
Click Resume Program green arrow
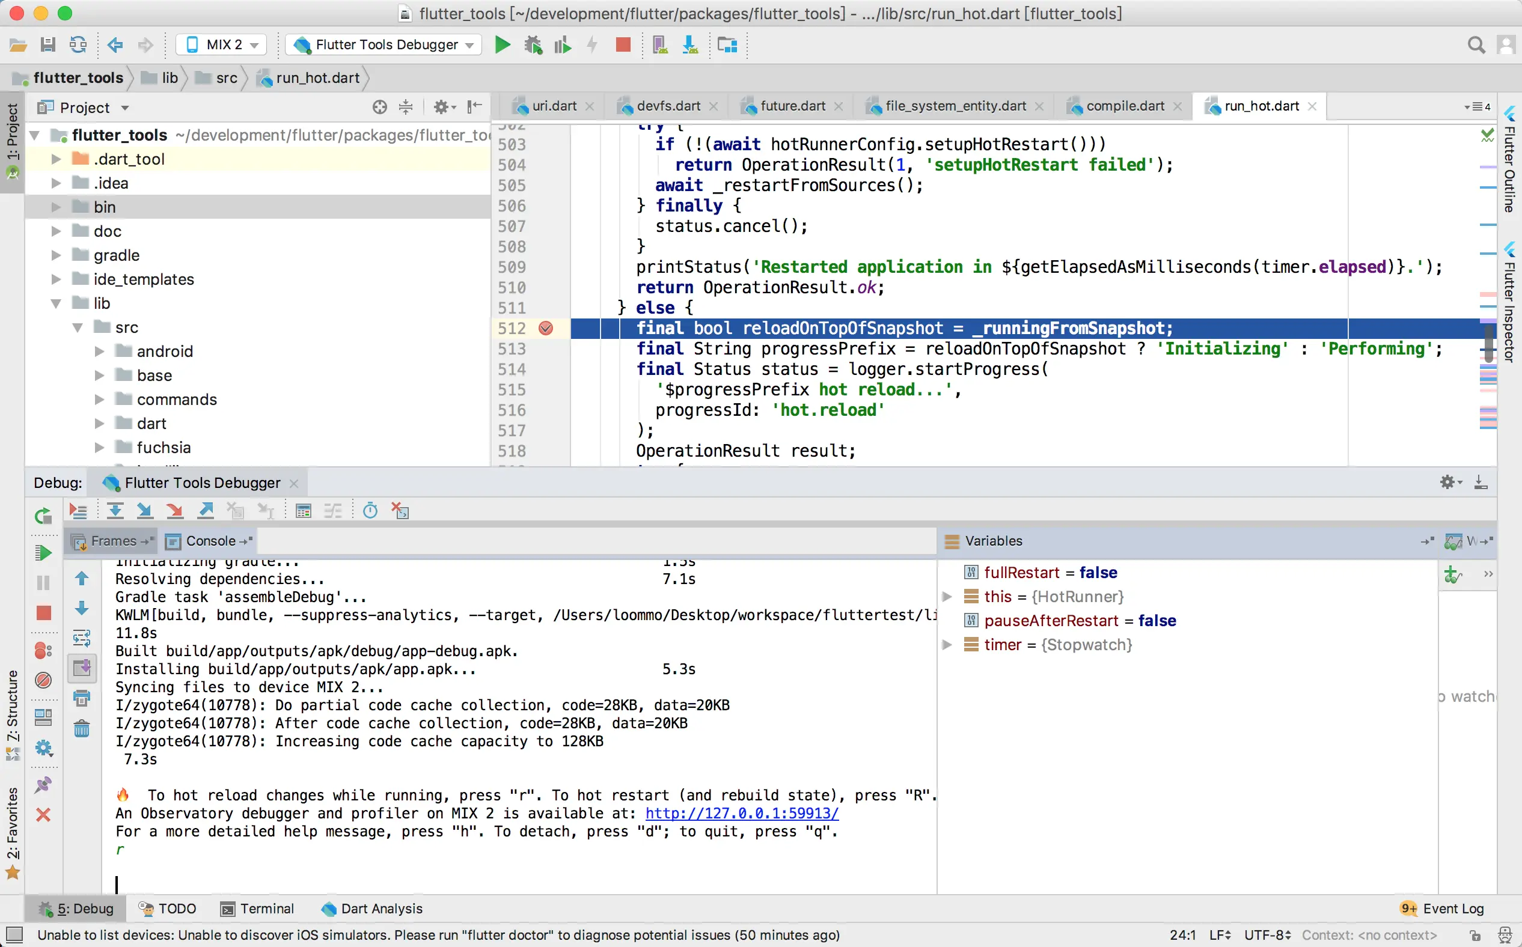pyautogui.click(x=43, y=553)
